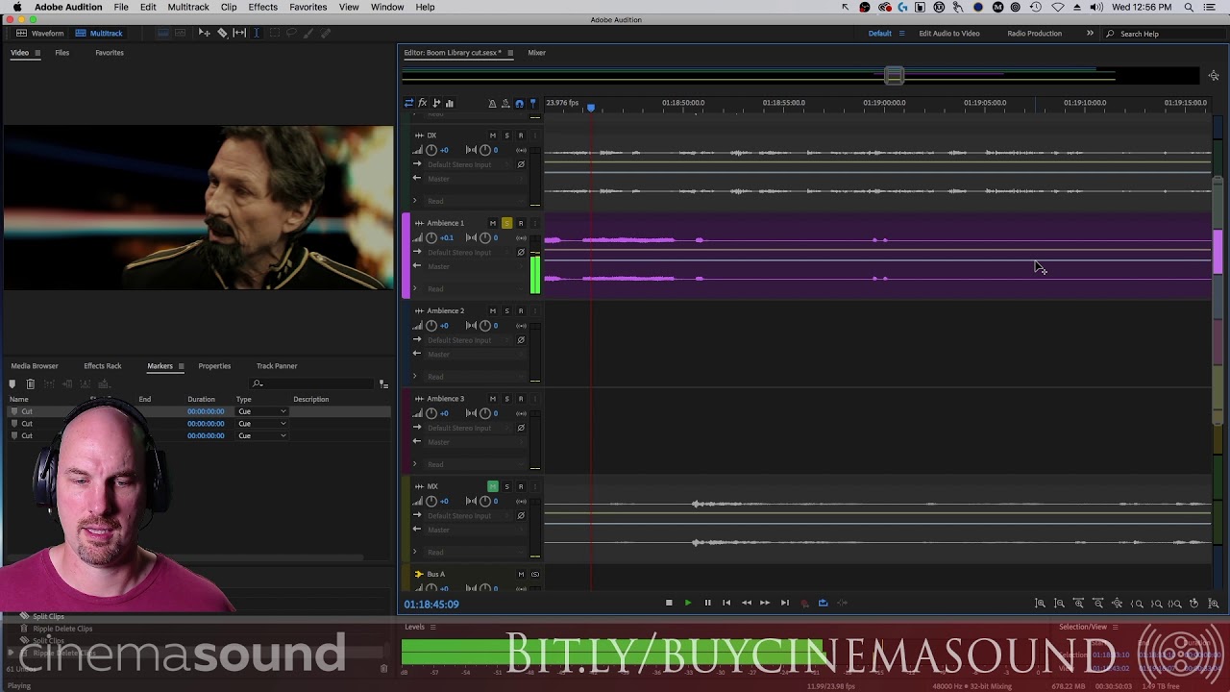Open MX Default Stereo Input dropdown
Screen dimensions: 1230x692
coord(467,515)
